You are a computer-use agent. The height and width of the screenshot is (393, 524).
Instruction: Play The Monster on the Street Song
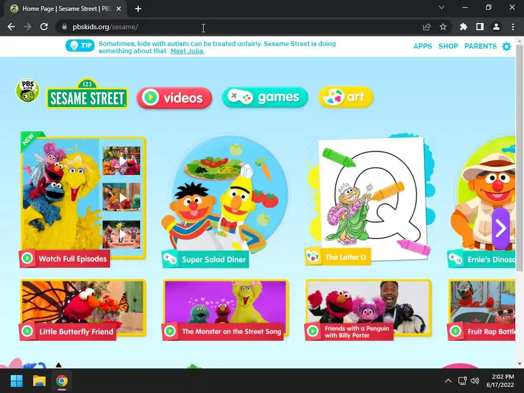(x=226, y=310)
